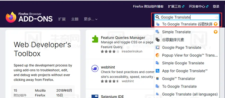
Task: Open the Selenium IDE title
Action: click(112, 97)
